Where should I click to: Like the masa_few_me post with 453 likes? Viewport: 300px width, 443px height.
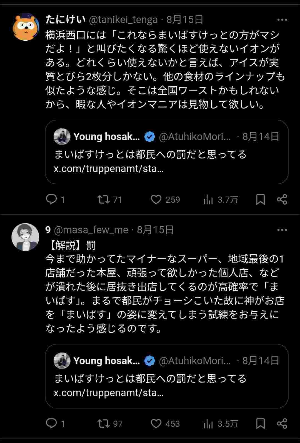(156, 424)
